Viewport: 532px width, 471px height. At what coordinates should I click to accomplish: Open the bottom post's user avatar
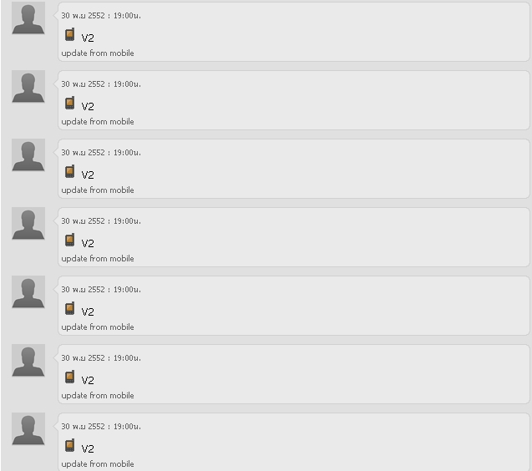pyautogui.click(x=28, y=429)
